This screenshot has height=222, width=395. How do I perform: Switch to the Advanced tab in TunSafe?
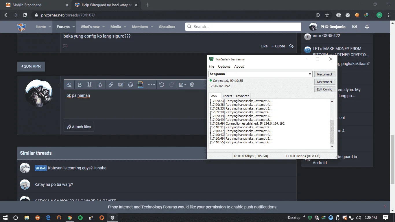coord(242,96)
